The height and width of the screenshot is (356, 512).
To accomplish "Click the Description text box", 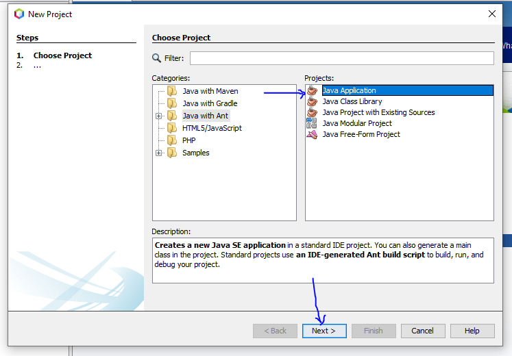I will tap(323, 260).
